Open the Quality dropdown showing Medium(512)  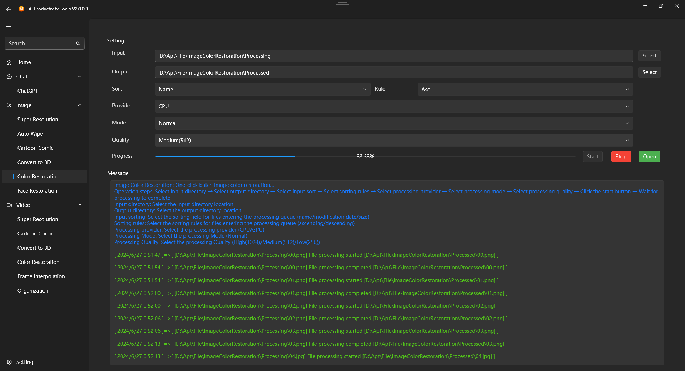(x=394, y=141)
